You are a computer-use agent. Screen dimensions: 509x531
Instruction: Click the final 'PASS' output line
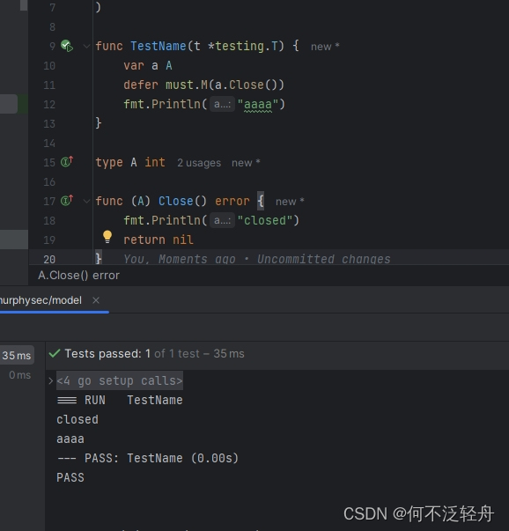click(x=70, y=477)
